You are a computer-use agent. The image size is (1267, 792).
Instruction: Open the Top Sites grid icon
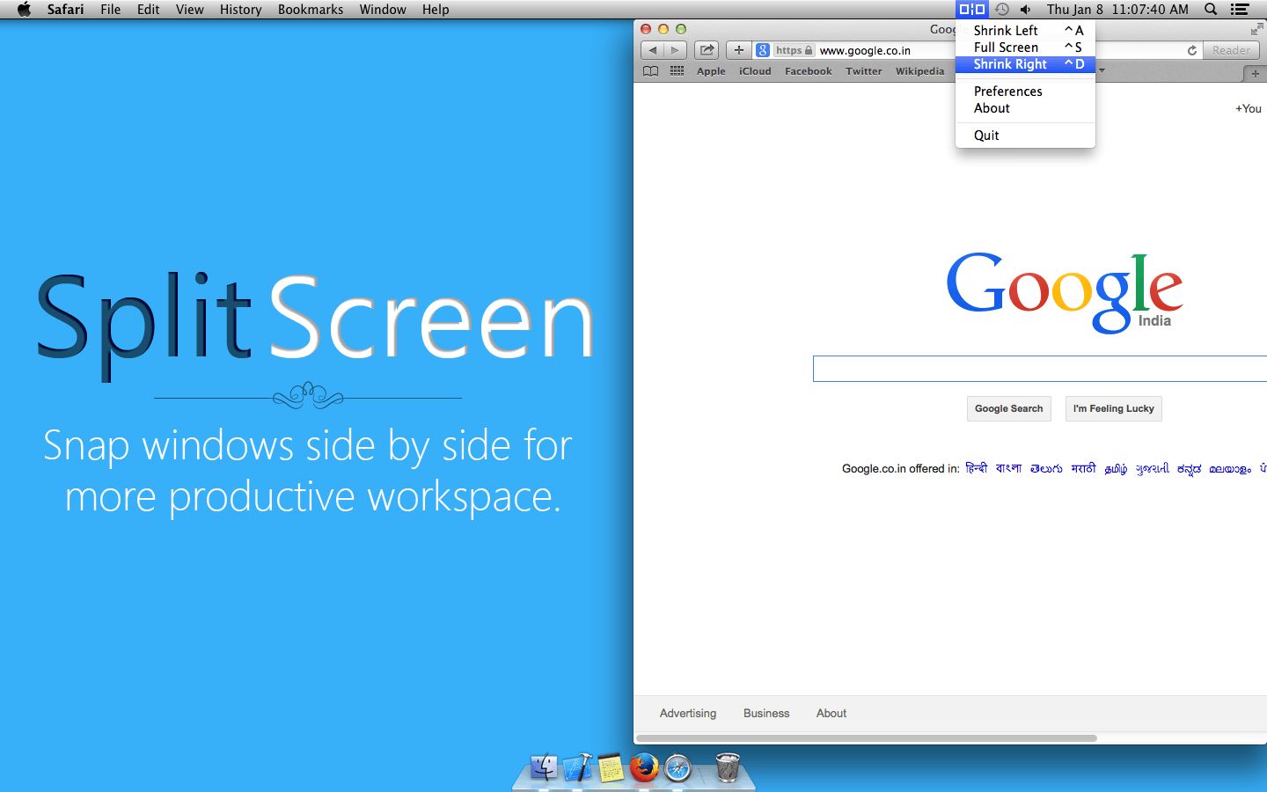pos(677,71)
